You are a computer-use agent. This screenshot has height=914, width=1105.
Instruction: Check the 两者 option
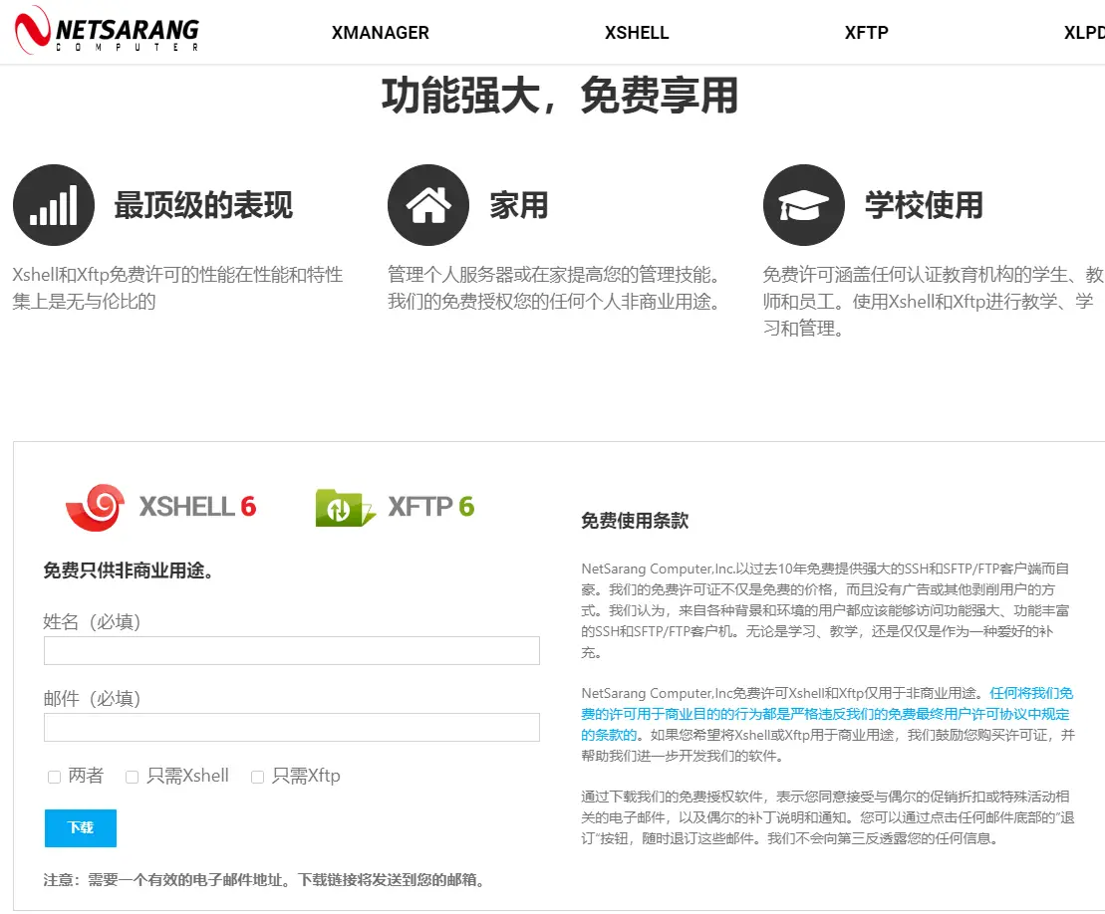coord(54,777)
